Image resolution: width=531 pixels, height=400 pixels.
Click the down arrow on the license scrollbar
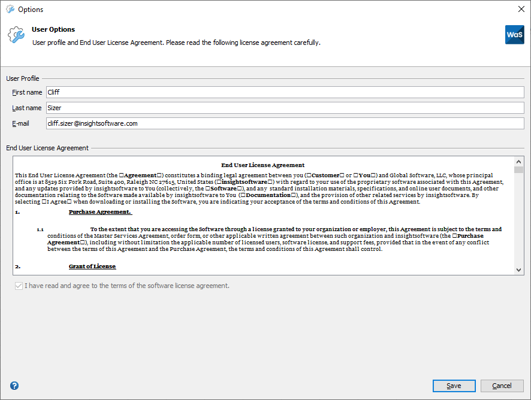coord(518,269)
